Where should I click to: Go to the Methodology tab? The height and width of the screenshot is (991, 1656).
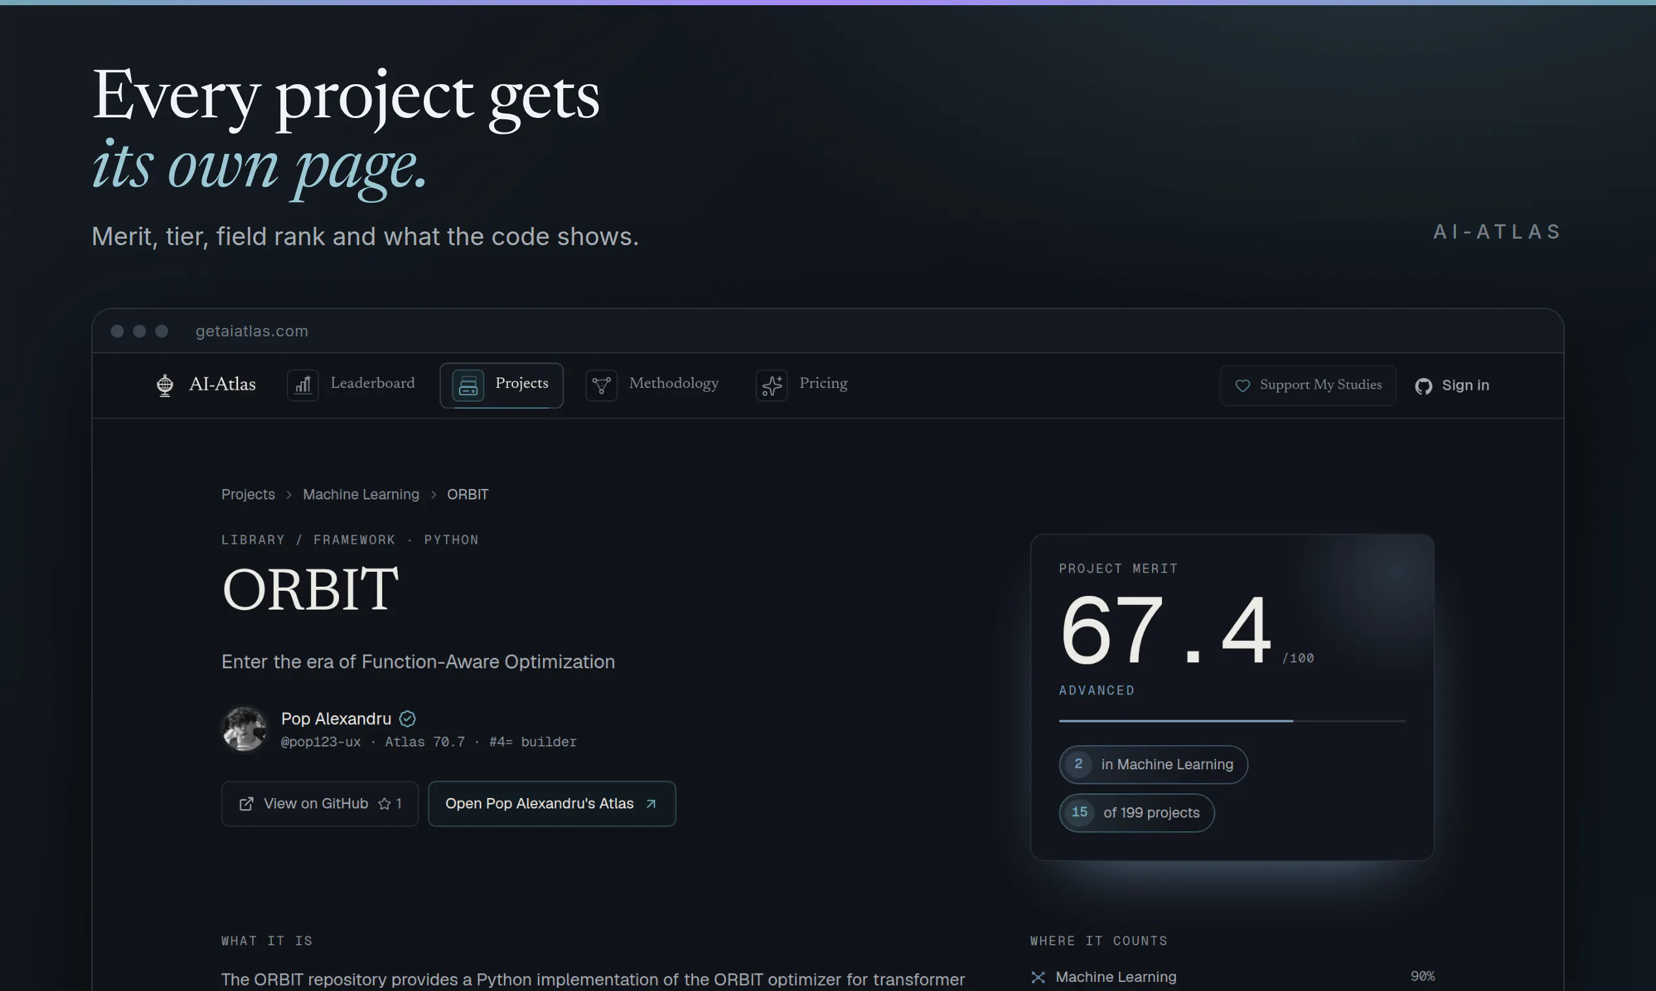click(x=653, y=385)
